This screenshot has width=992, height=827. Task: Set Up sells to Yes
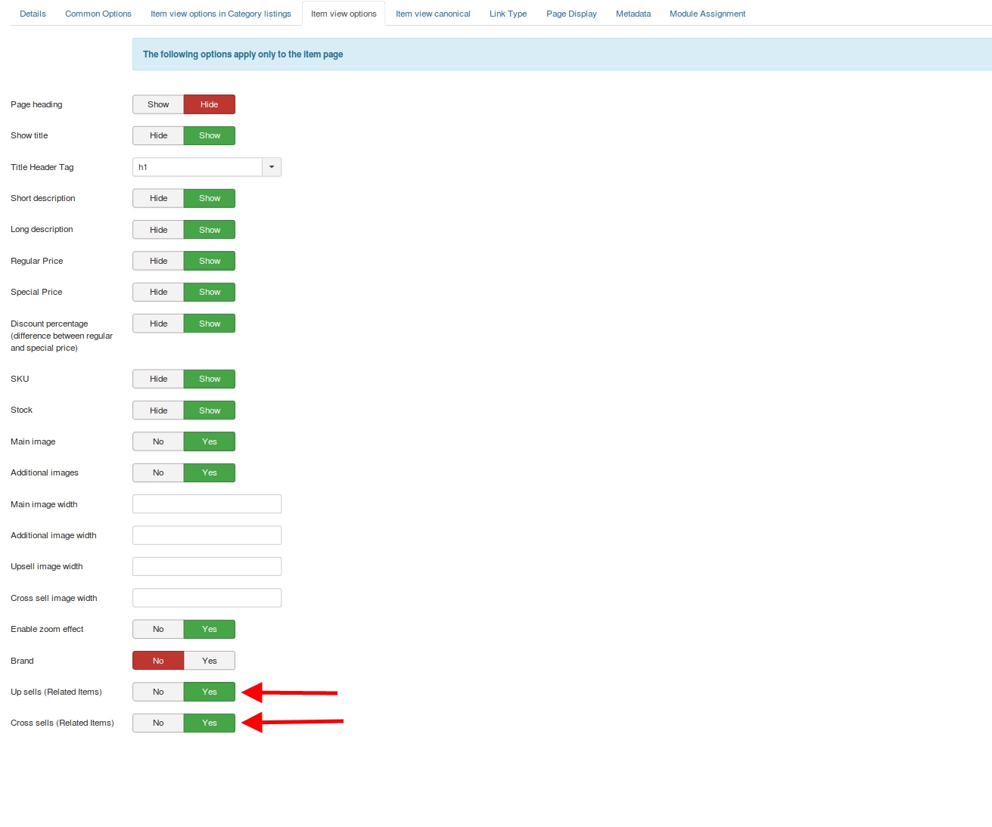pos(210,692)
